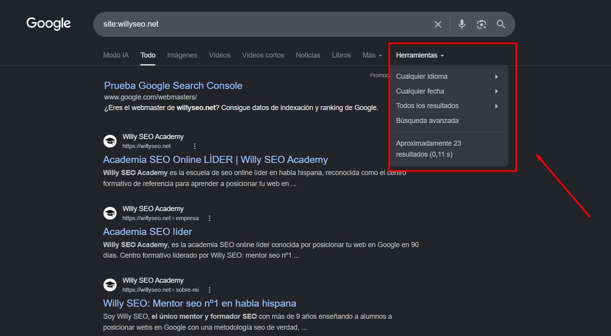This screenshot has height=336, width=611.
Task: Click https://willyseo.net › empresa URL text
Action: point(160,218)
